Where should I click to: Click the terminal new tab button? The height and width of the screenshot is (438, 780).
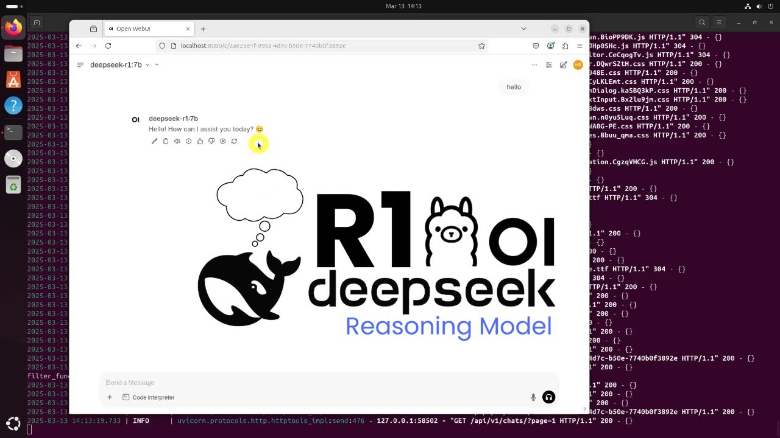click(37, 23)
